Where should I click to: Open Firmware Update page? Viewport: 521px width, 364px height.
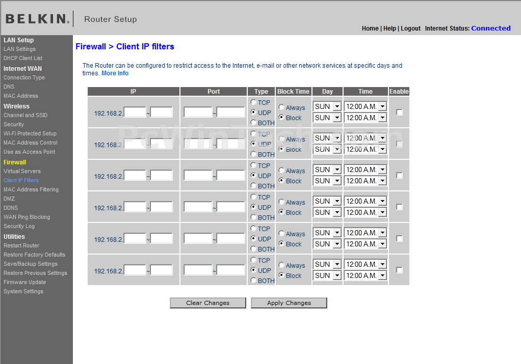[x=24, y=282]
